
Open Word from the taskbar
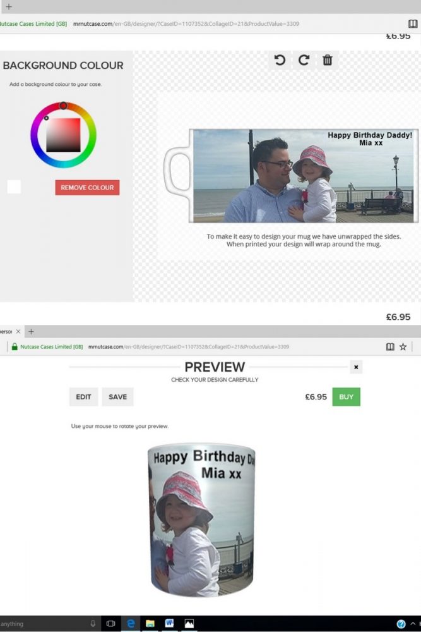pyautogui.click(x=169, y=623)
